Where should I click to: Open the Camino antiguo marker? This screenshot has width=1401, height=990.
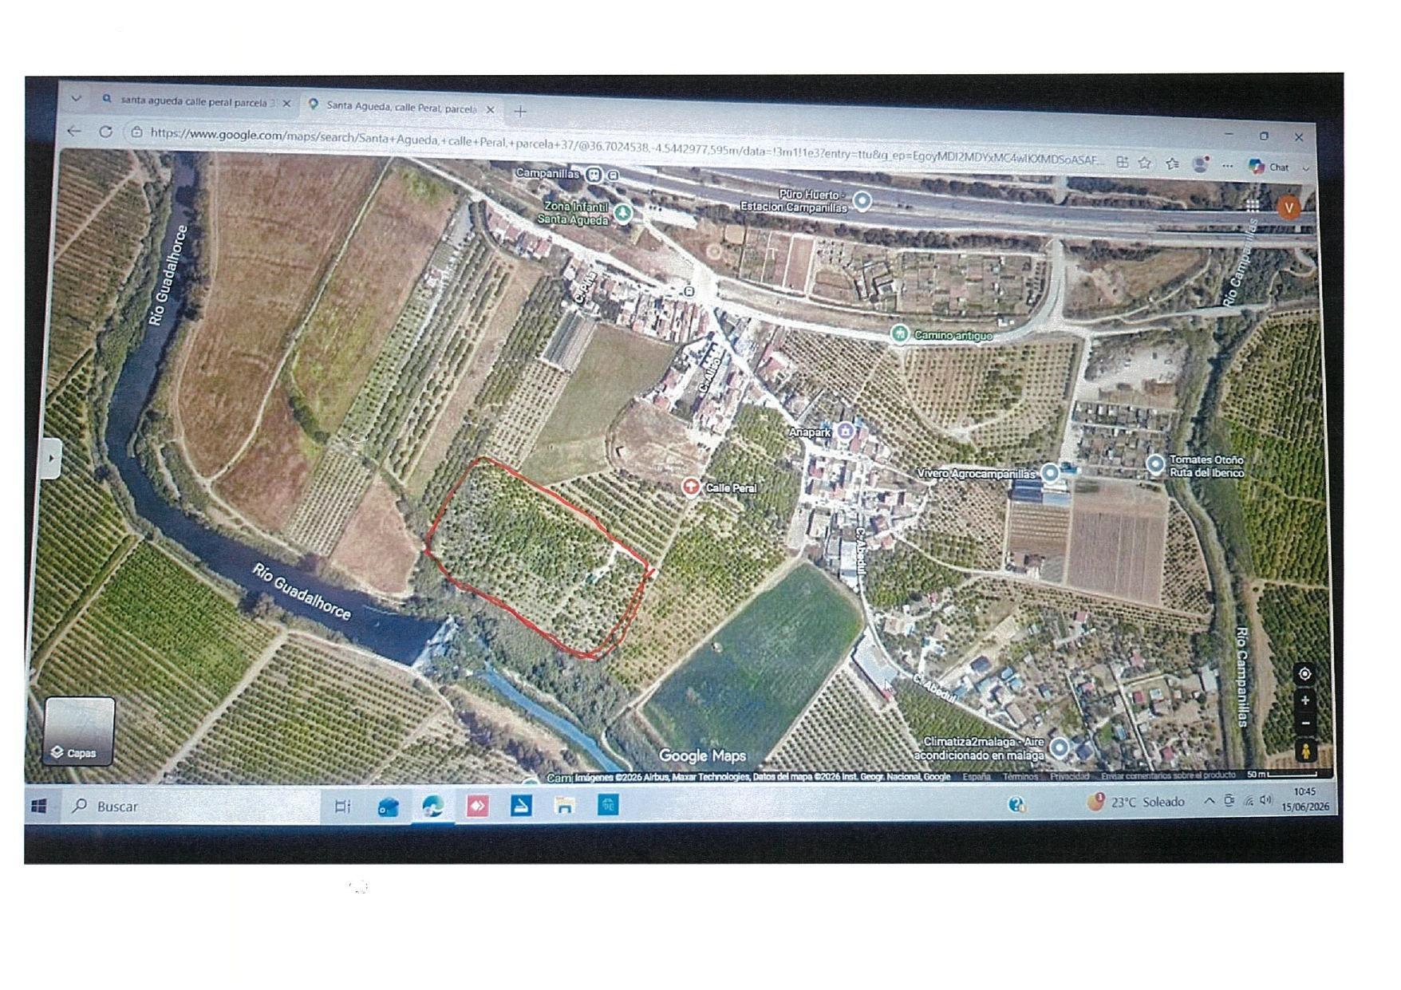click(x=900, y=333)
